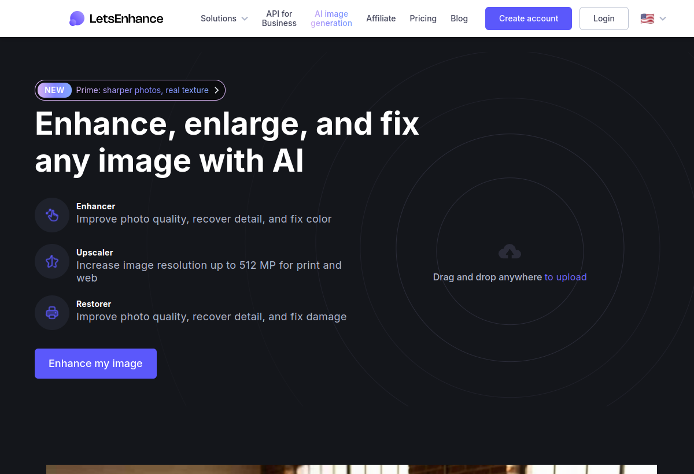Click the NEW badge label

tap(54, 90)
